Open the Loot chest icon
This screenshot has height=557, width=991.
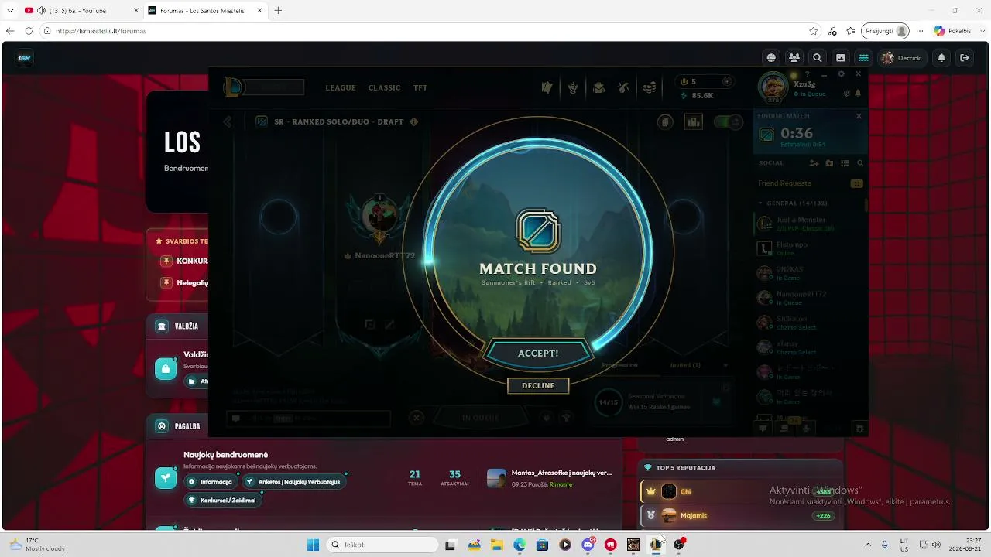598,87
